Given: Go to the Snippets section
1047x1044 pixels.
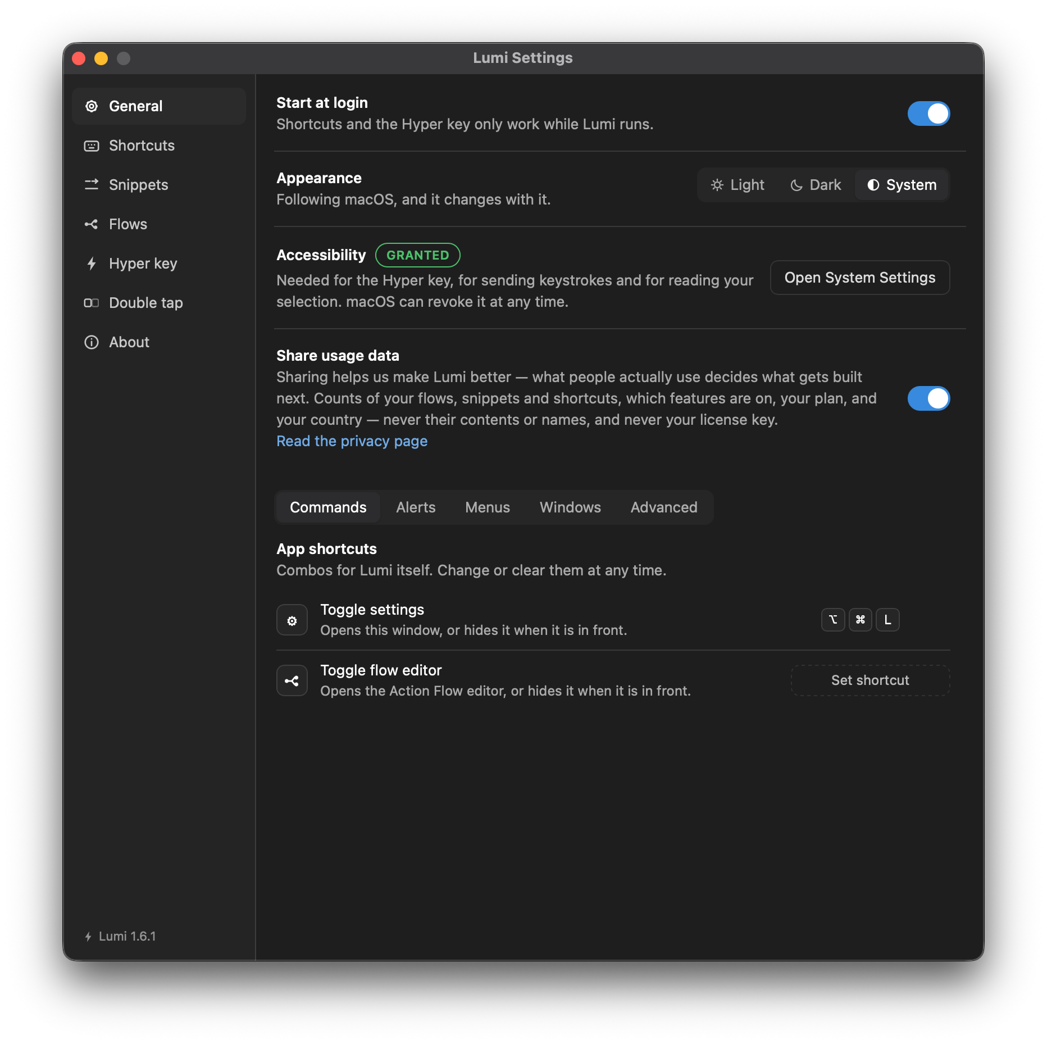Looking at the screenshot, I should (x=159, y=185).
